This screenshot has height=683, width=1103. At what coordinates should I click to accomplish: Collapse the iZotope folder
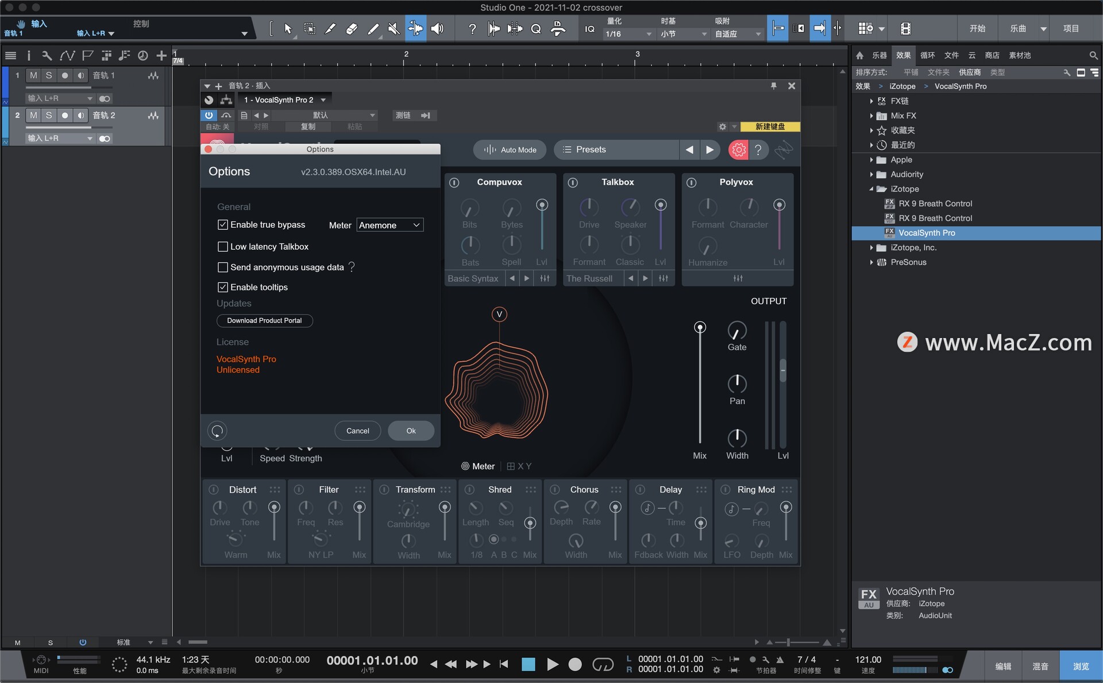871,189
